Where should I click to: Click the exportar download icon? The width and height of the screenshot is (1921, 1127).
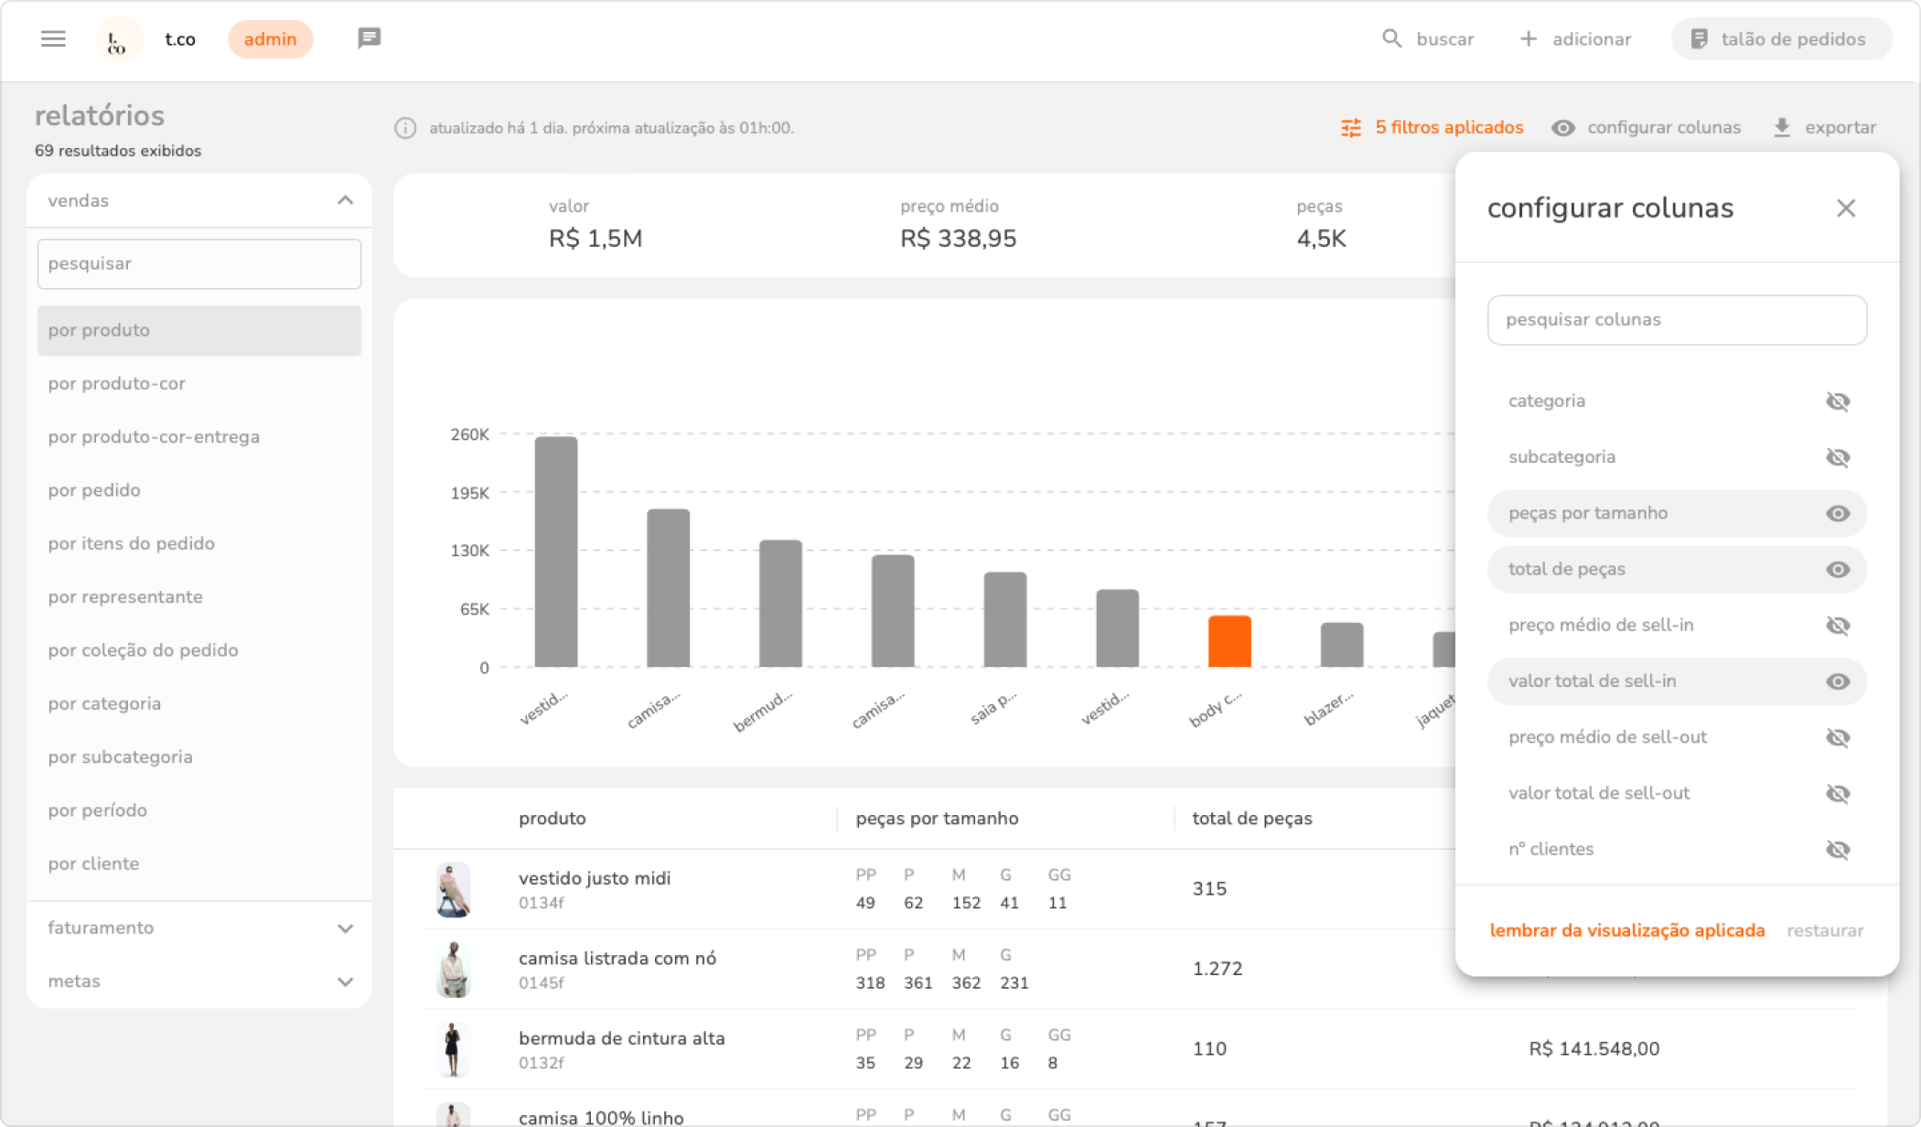(1782, 127)
